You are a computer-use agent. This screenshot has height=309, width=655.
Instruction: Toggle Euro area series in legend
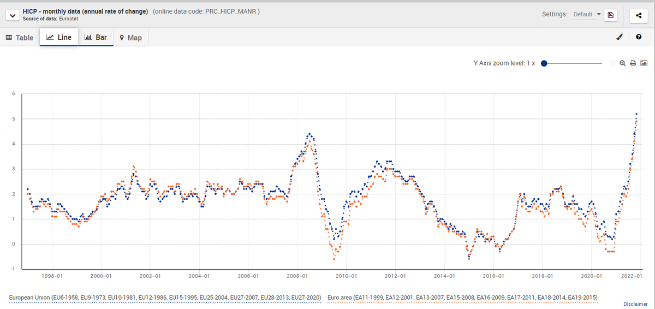(x=462, y=298)
